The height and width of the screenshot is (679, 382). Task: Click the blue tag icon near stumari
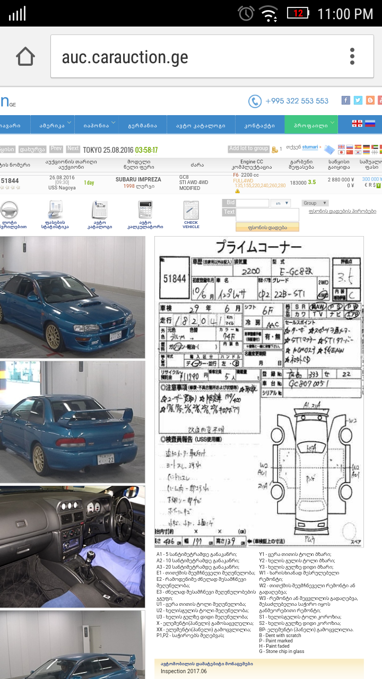[x=329, y=150]
